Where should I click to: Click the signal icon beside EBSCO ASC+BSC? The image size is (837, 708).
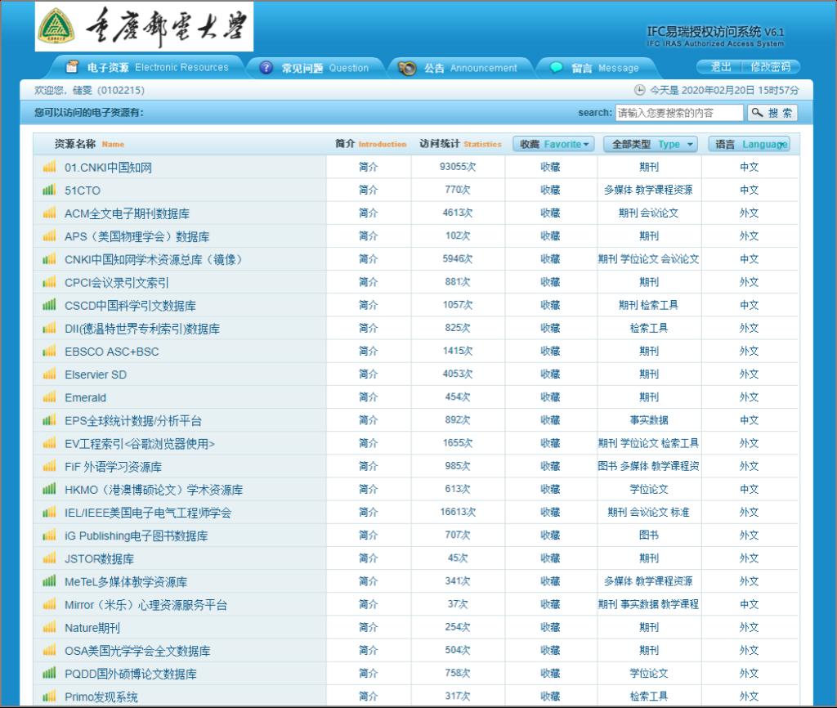point(49,352)
